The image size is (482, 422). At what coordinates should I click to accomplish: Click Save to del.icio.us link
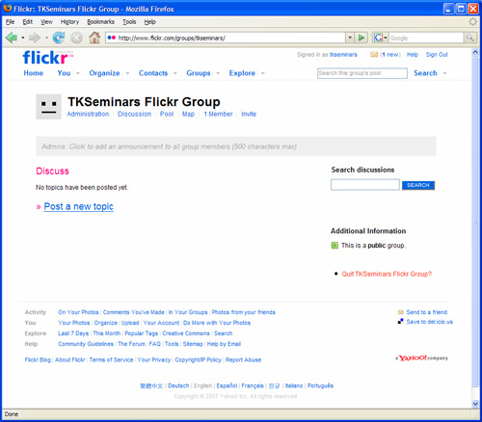(430, 322)
